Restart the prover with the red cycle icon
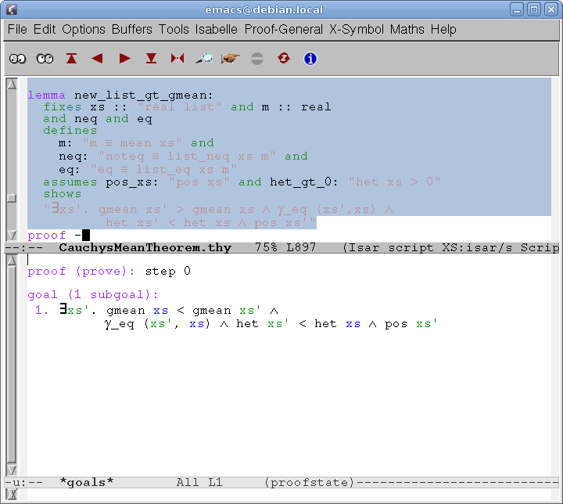Image resolution: width=563 pixels, height=504 pixels. [x=283, y=59]
